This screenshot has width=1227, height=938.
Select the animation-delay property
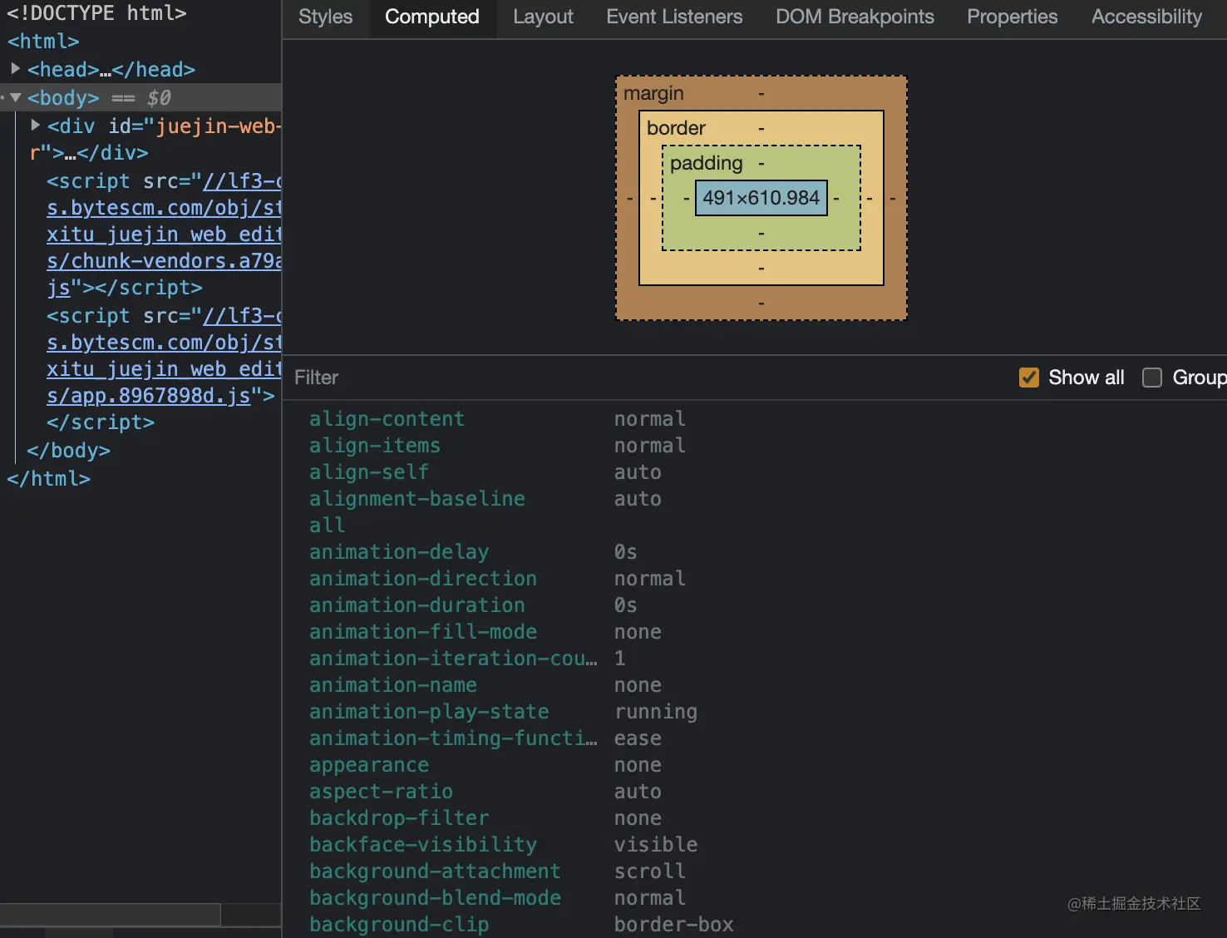399,552
